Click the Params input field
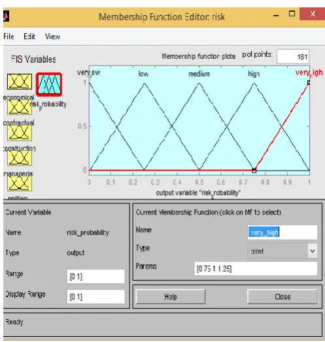The image size is (325, 342). coord(256,269)
